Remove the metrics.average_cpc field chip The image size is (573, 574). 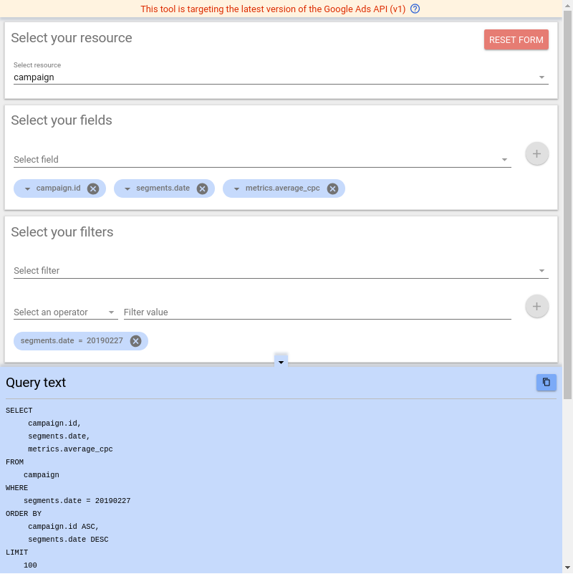pyautogui.click(x=332, y=188)
